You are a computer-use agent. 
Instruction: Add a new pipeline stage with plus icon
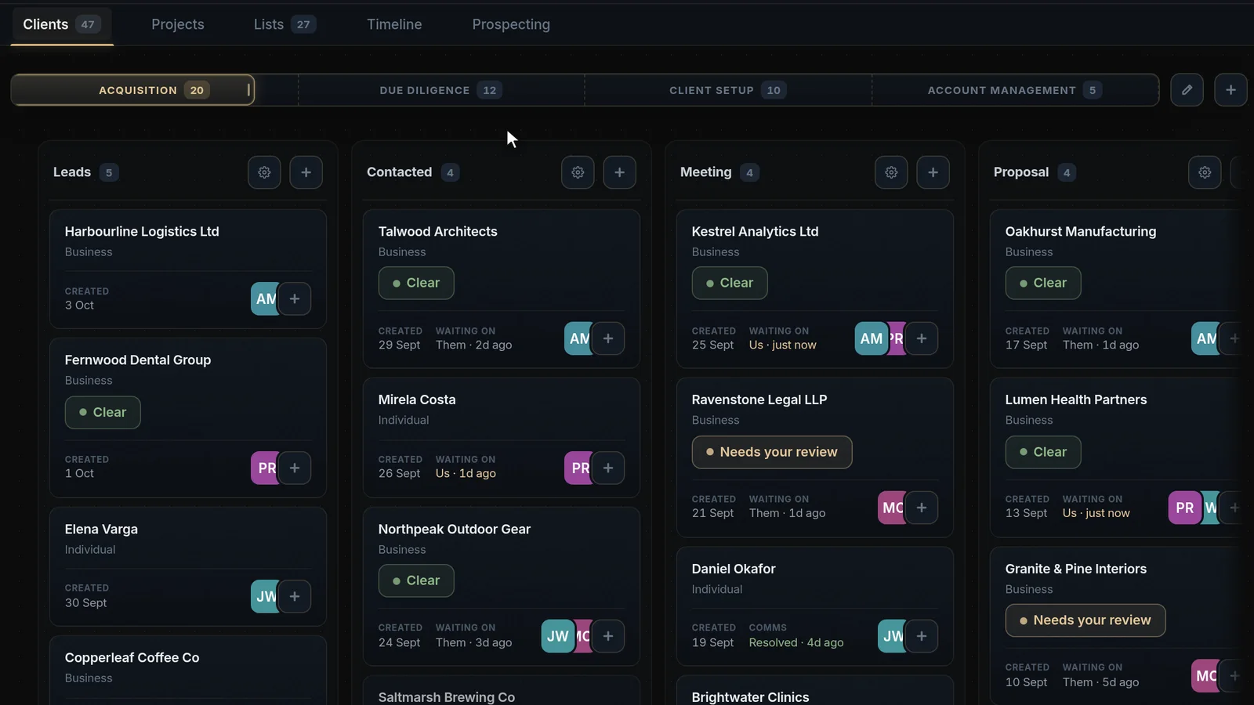(1230, 90)
